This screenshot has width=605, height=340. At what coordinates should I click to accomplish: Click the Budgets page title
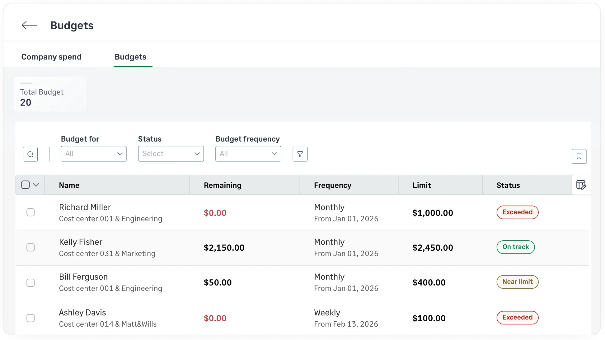72,26
